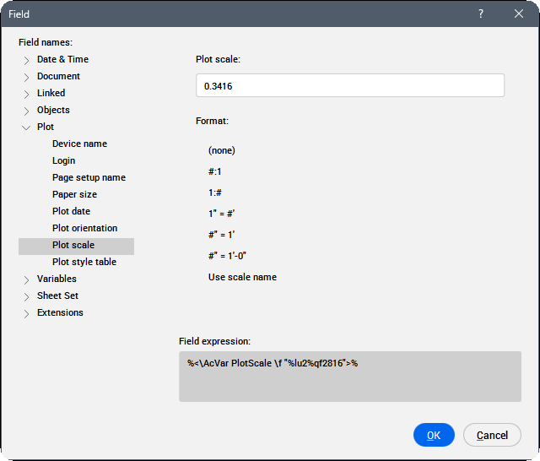
Task: Open help with the question mark
Action: click(481, 14)
